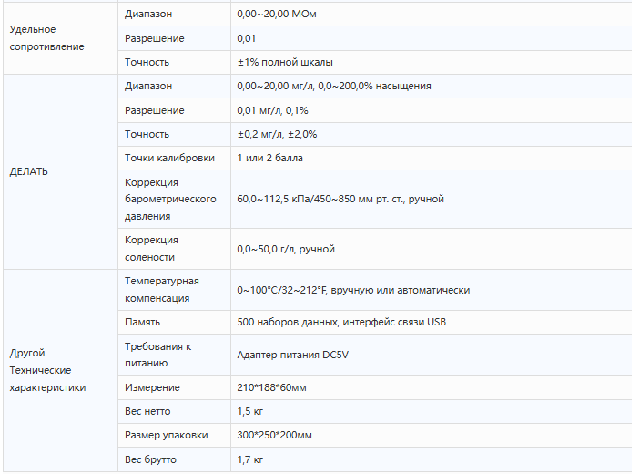Select the '1 или 2 балла' value
The height and width of the screenshot is (474, 640).
[x=269, y=158]
